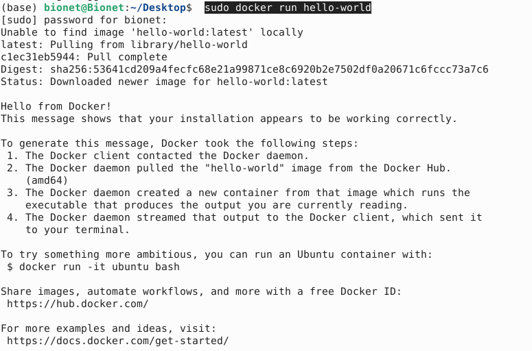Image resolution: width=532 pixels, height=351 pixels.
Task: Click the 'Hello from Docker!' line
Action: pos(56,106)
